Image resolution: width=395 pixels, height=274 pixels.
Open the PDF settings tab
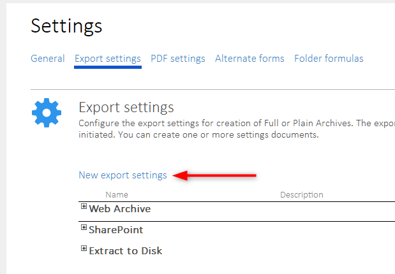178,59
